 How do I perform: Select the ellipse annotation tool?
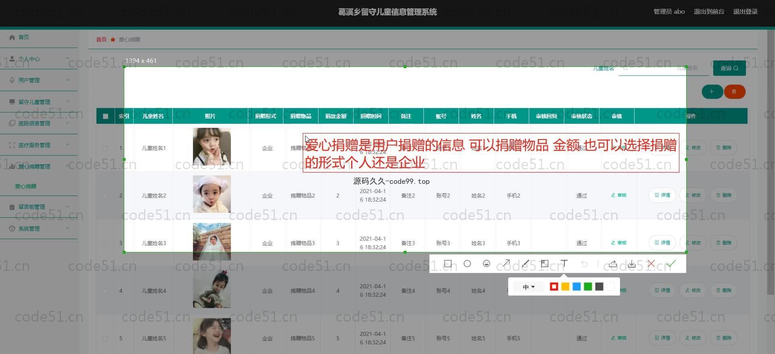tap(467, 264)
